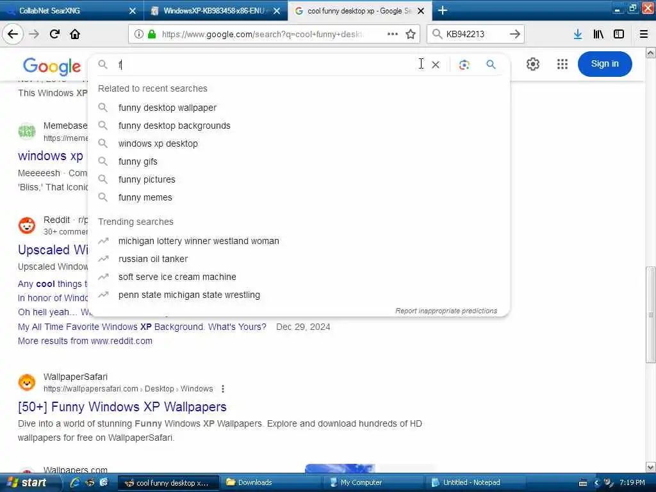Choose suggestion funny desktop backgrounds
This screenshot has width=656, height=492.
coord(174,126)
